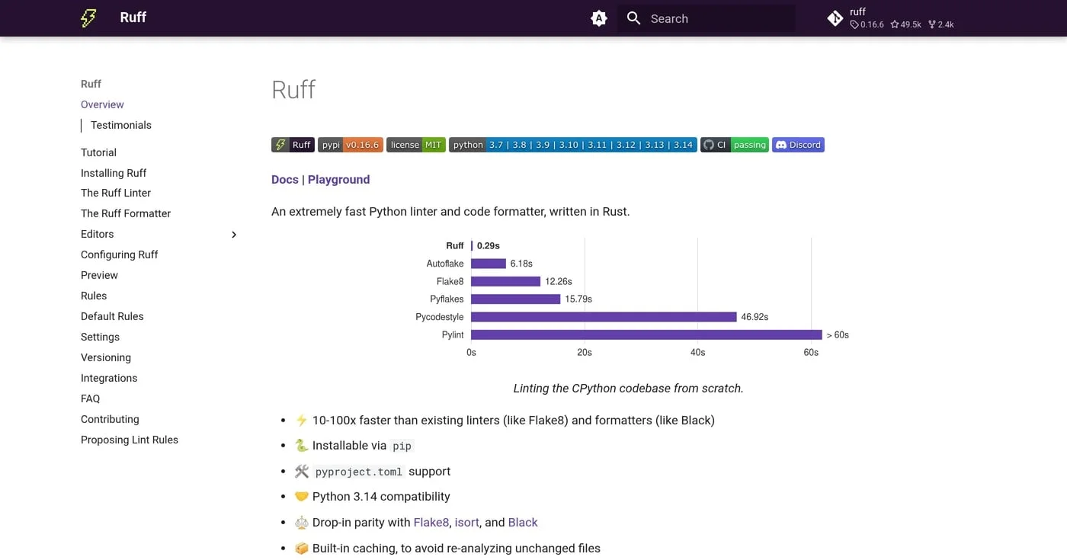Focus the Search input field

tap(706, 18)
